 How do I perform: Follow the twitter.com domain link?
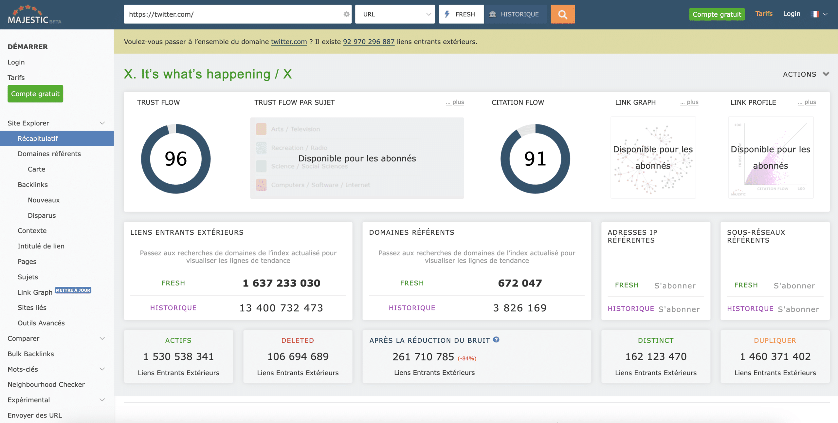[289, 42]
